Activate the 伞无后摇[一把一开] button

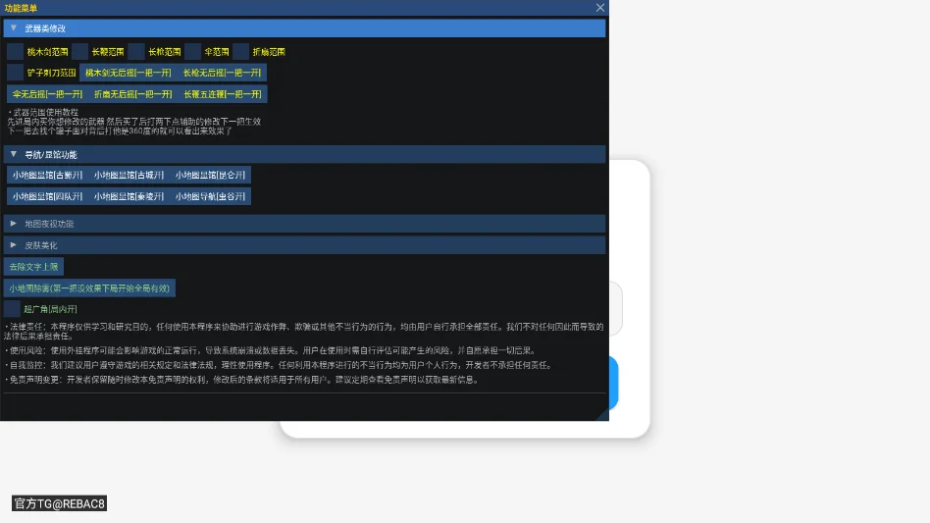point(47,93)
